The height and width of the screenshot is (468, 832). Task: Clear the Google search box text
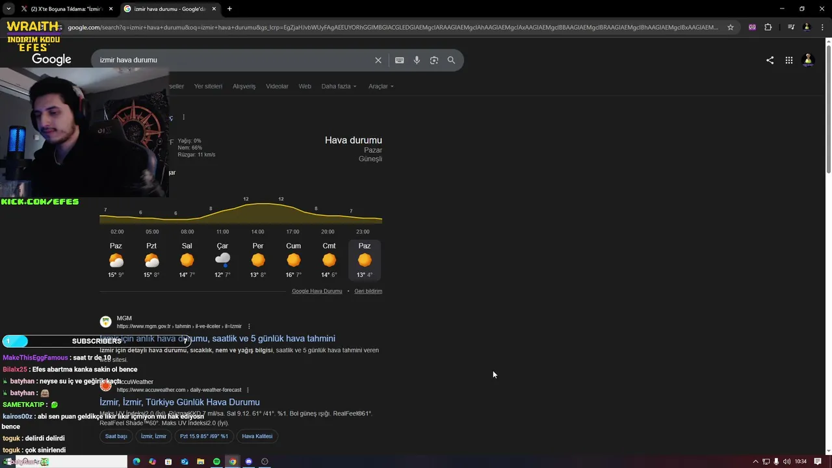378,60
